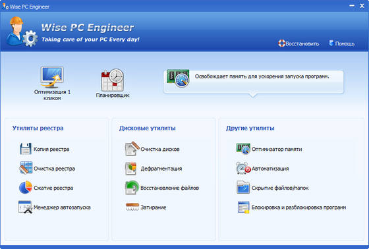Screen dimensions: 369x249
Task: Open Блокировка и разблокировка программ text
Action: point(299,207)
